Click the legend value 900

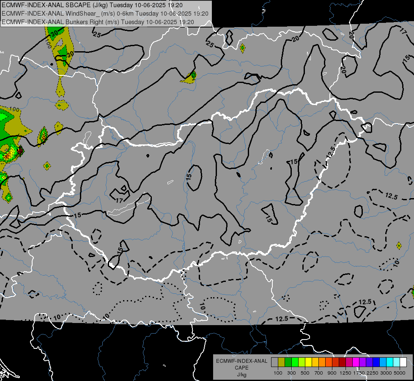[x=332, y=373]
